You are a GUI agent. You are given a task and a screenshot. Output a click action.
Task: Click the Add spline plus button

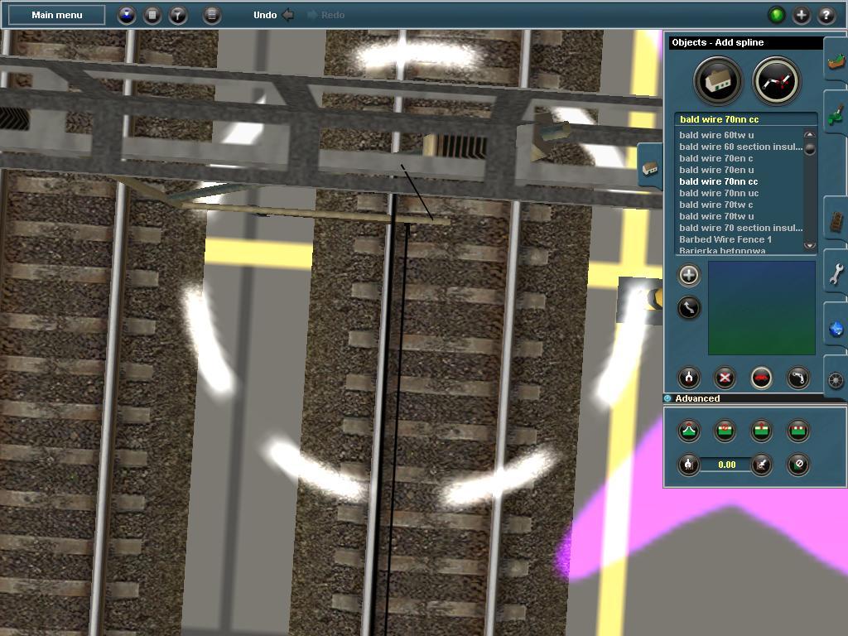pyautogui.click(x=688, y=275)
